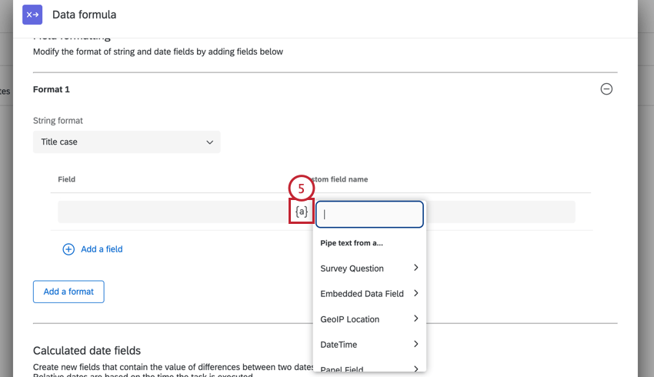This screenshot has width=654, height=377.
Task: Click the pipe text search input box
Action: point(370,215)
